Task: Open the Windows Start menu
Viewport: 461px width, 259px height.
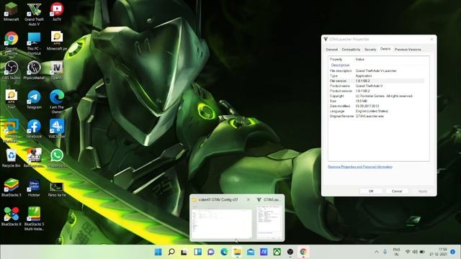Action: (158, 252)
